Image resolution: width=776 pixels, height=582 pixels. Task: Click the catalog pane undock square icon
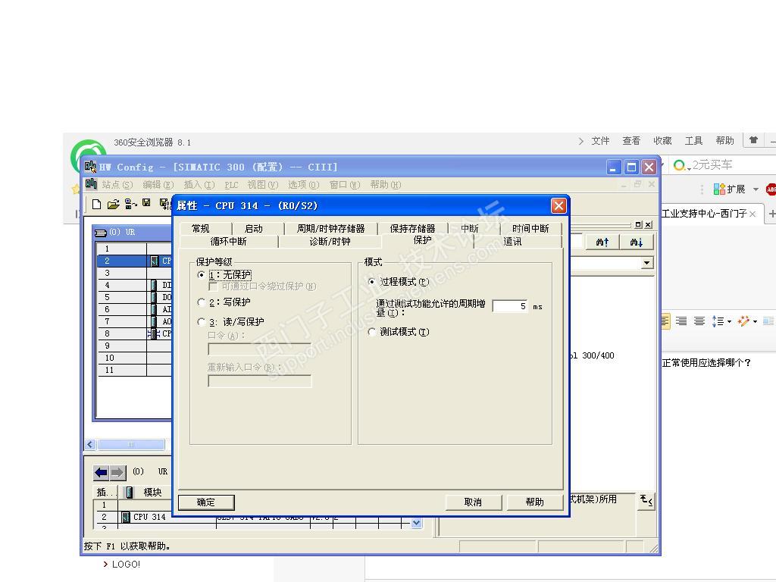coord(638,224)
